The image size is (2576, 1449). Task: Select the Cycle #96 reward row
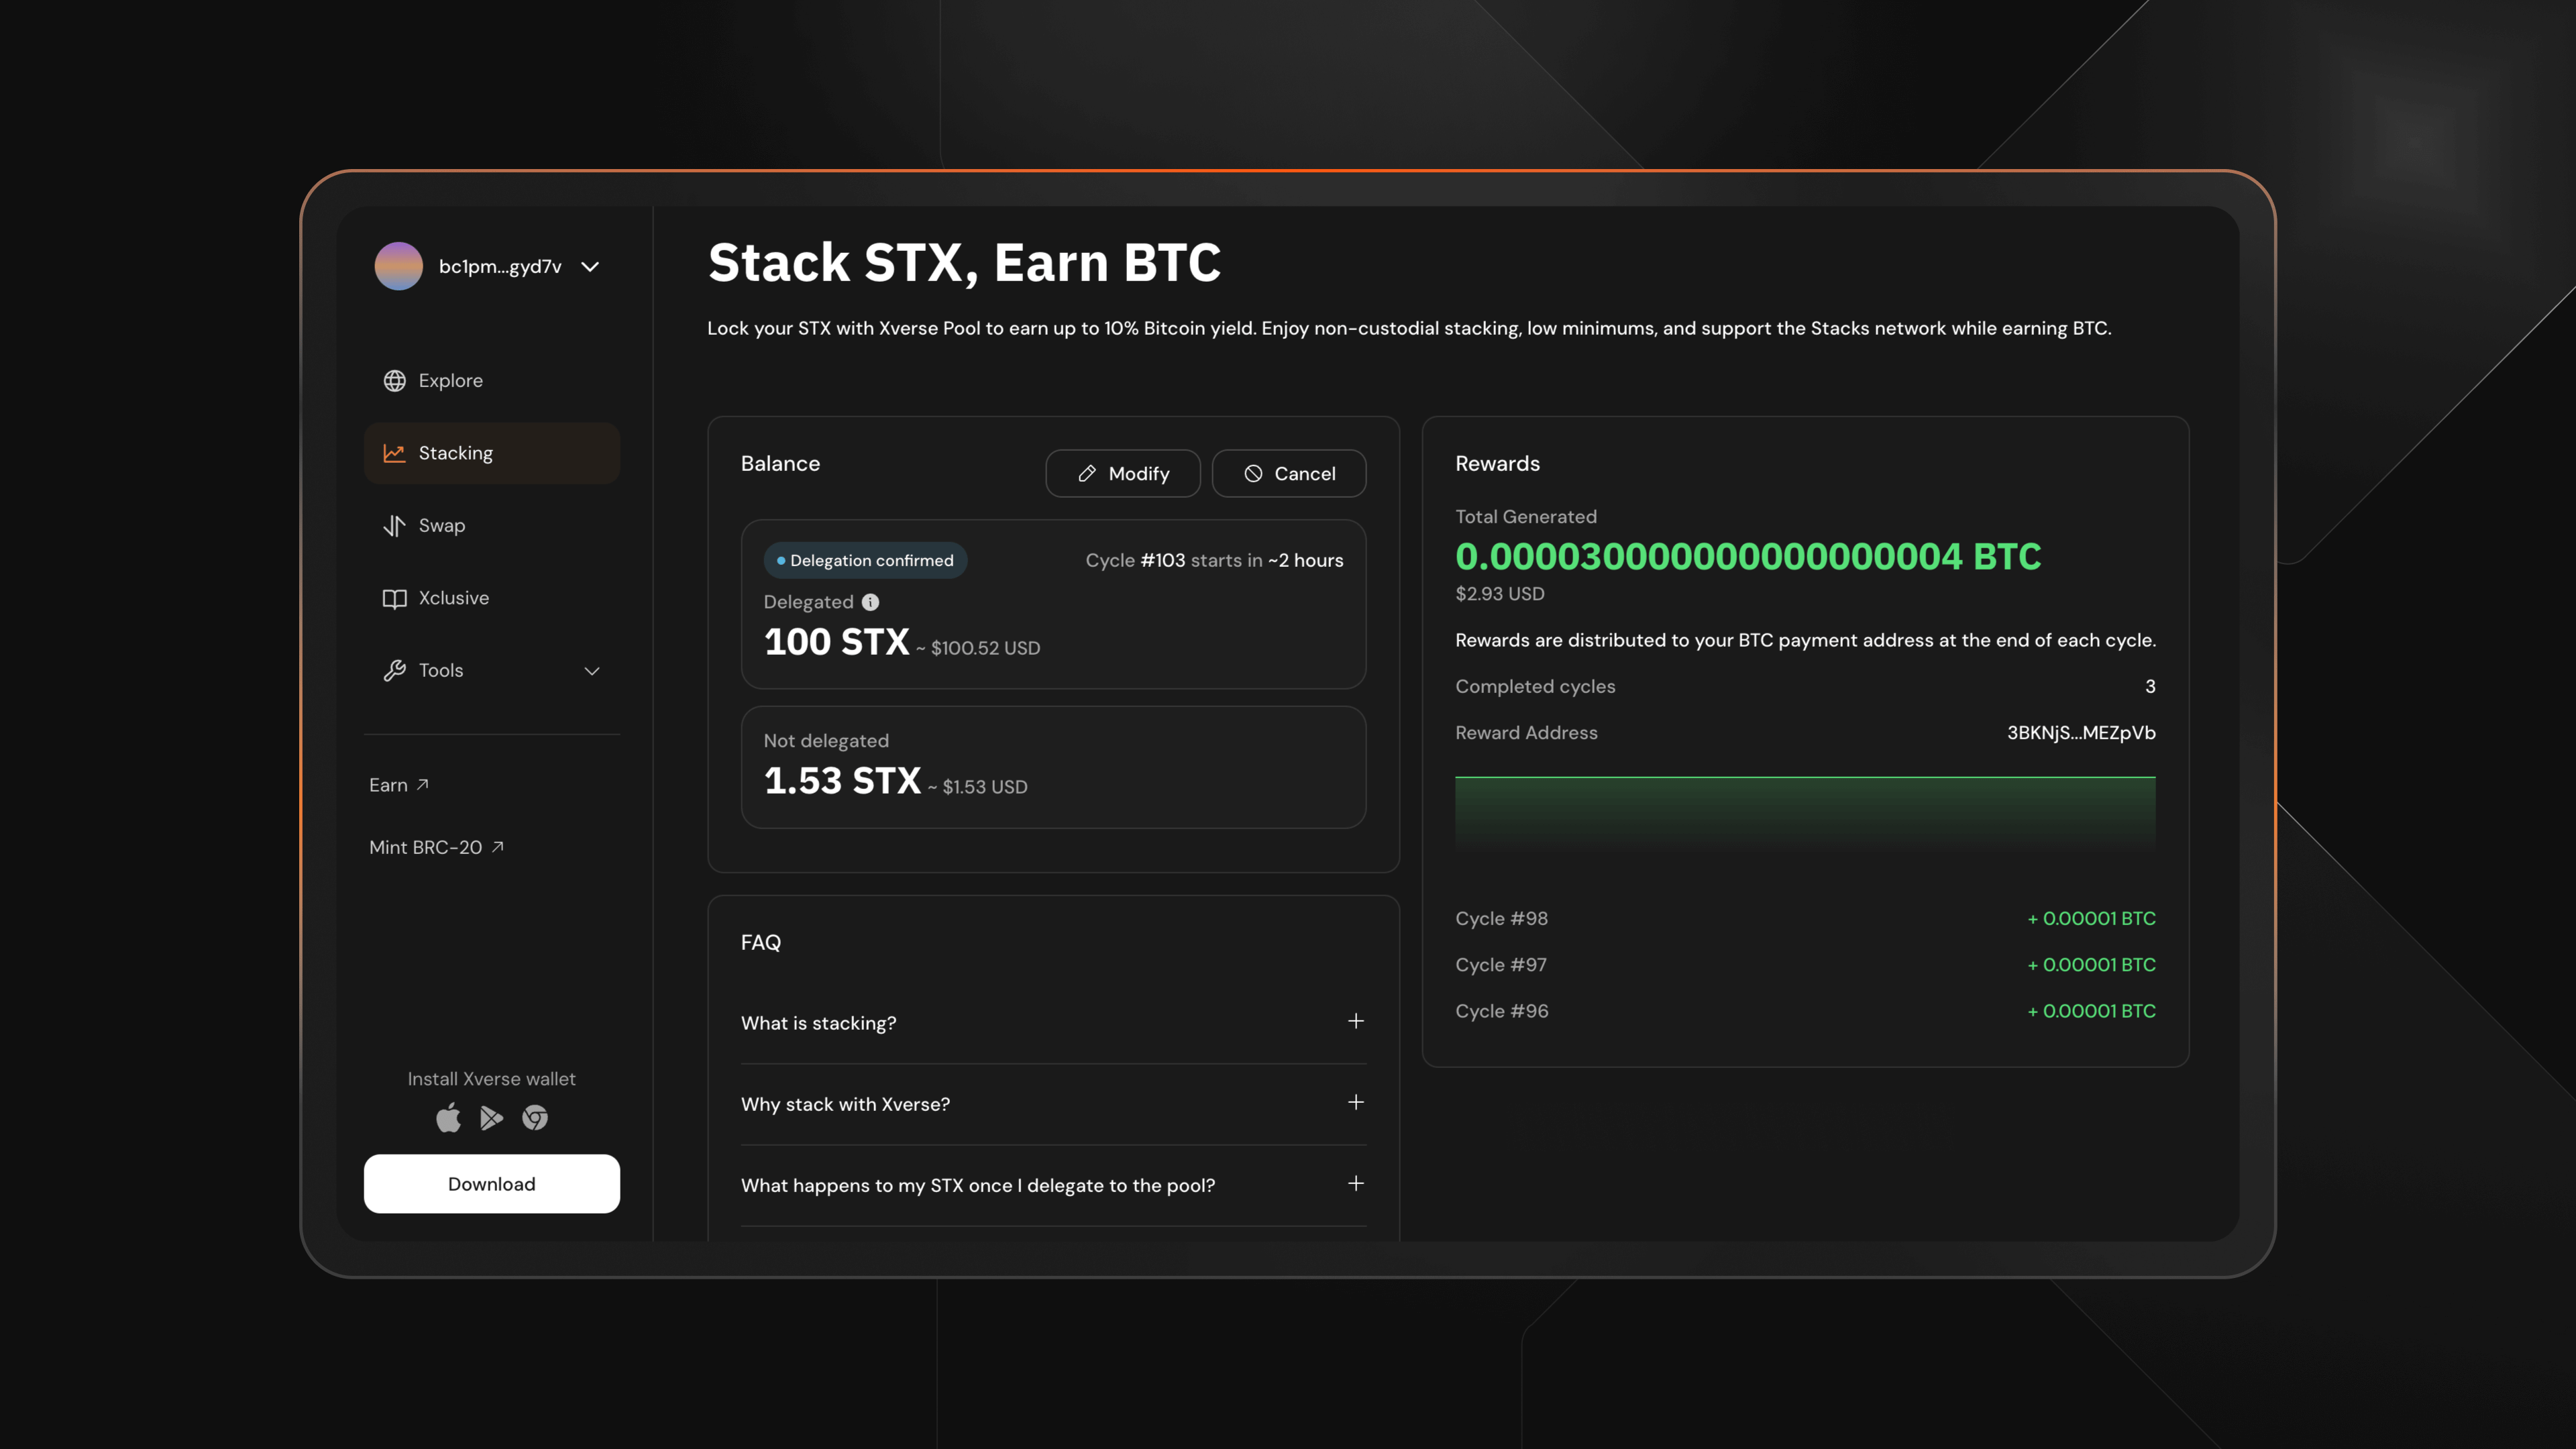(x=1805, y=1011)
